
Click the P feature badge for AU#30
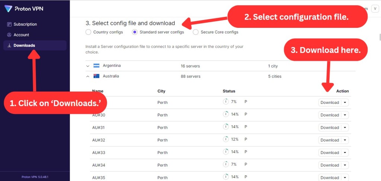pyautogui.click(x=246, y=114)
